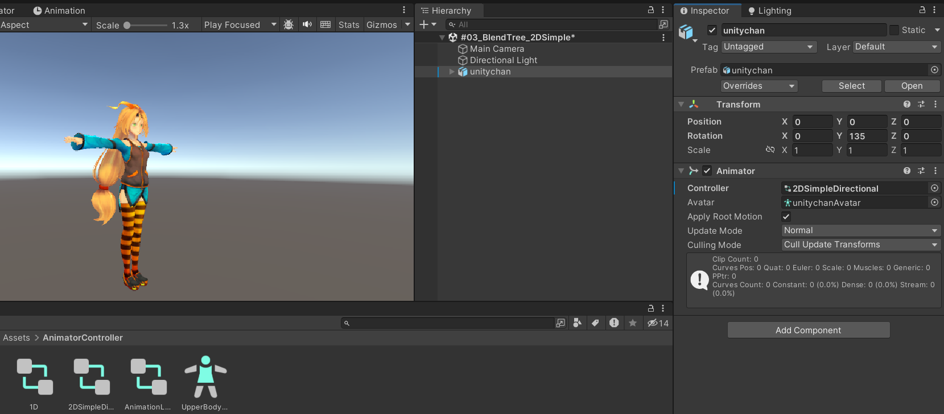
Task: Open the Layer dropdown Default
Action: pyautogui.click(x=897, y=47)
